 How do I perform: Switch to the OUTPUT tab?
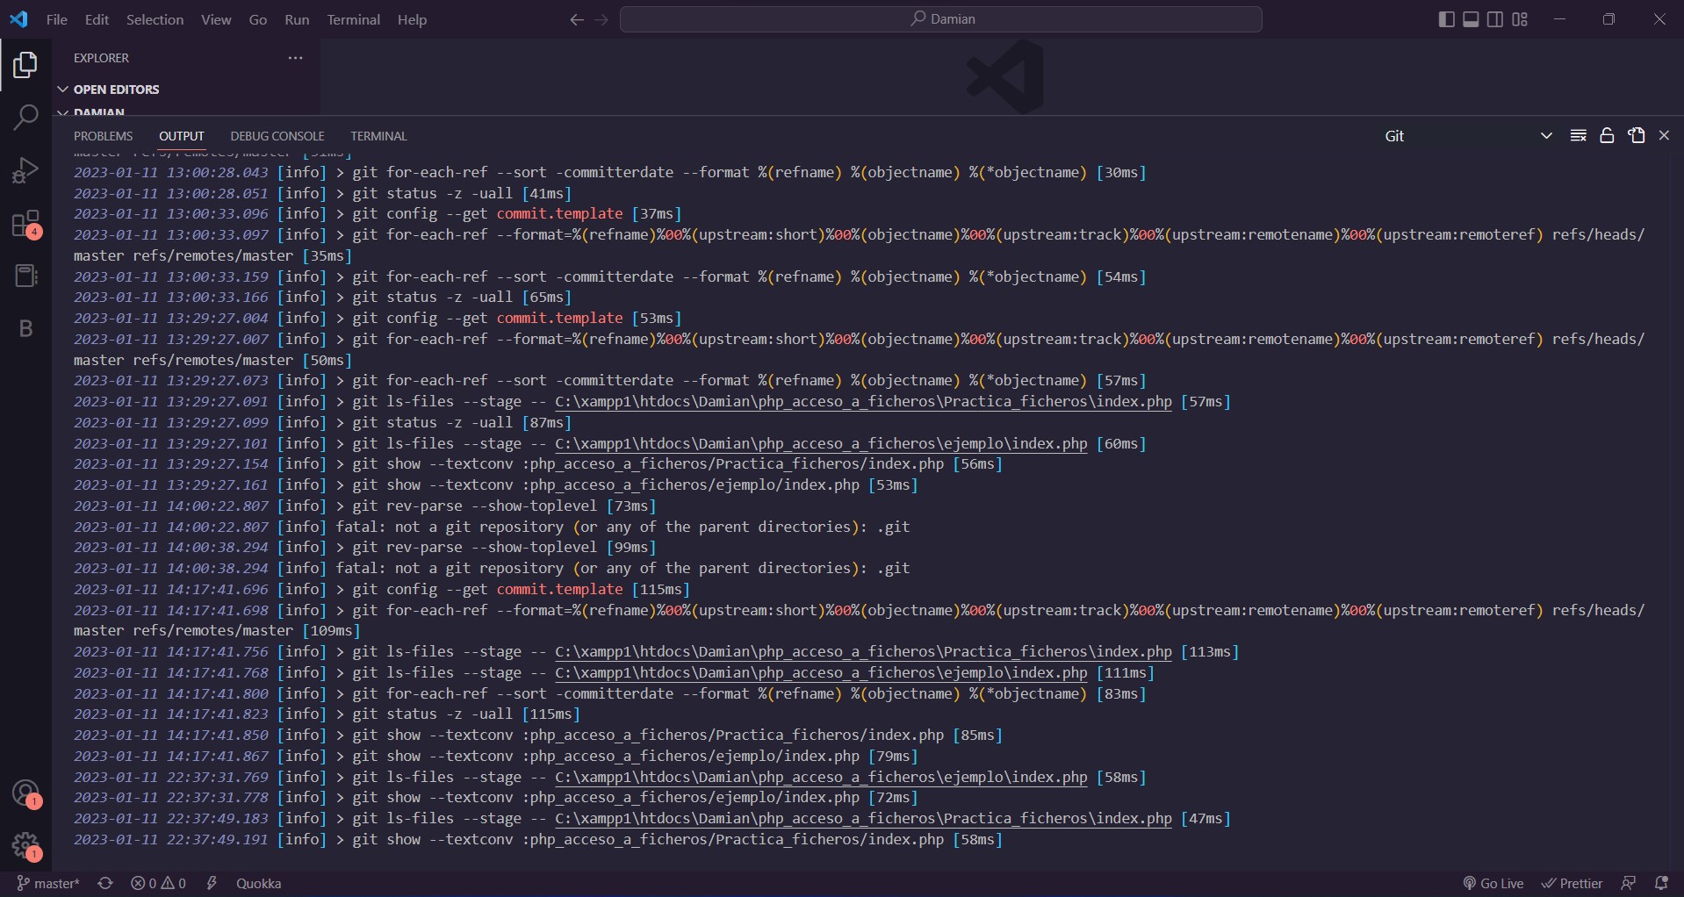click(x=182, y=136)
